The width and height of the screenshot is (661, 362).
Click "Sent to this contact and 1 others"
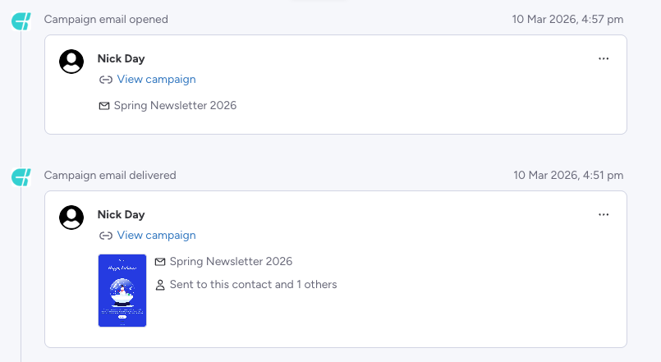pyautogui.click(x=253, y=285)
